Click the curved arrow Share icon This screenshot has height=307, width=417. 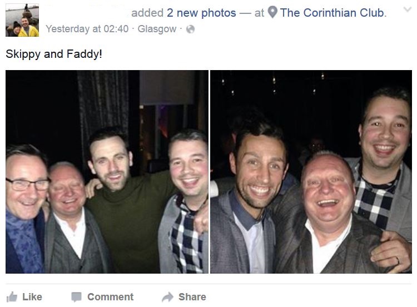(167, 296)
